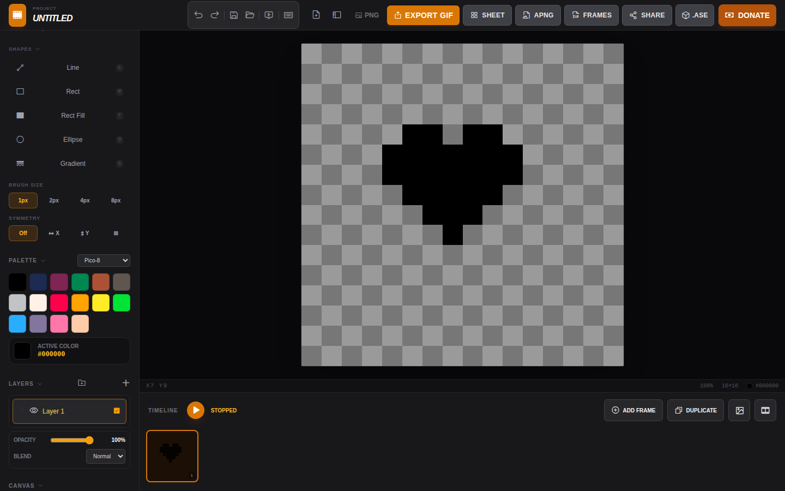
Task: Click the redo arrow icon
Action: (215, 15)
